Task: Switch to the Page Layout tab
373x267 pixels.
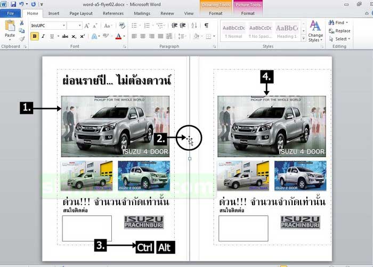Action: pyautogui.click(x=81, y=13)
